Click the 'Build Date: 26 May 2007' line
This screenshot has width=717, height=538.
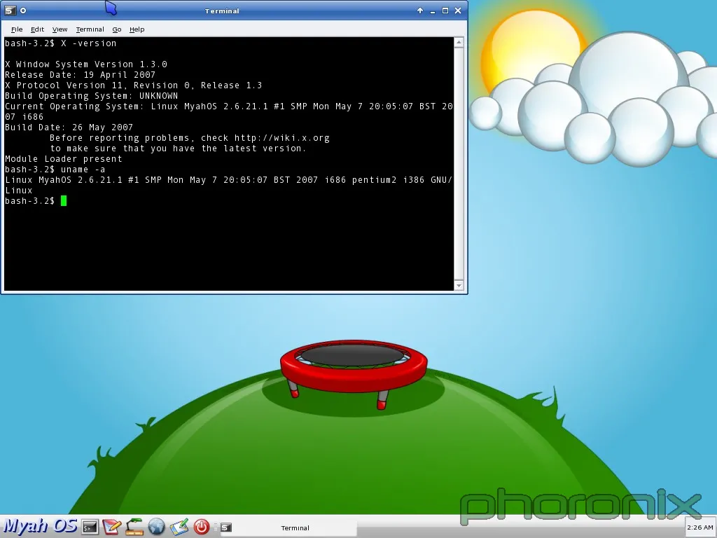pos(69,127)
